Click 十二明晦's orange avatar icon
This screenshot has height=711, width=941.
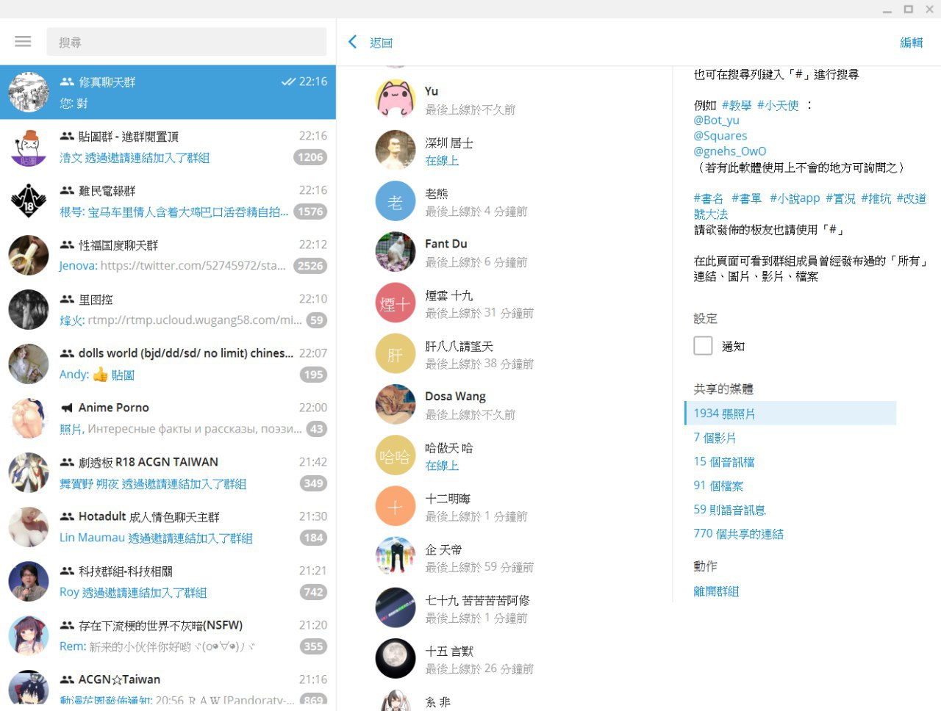(x=396, y=506)
